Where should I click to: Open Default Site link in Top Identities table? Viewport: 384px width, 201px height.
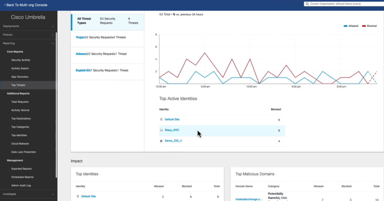click(x=88, y=197)
